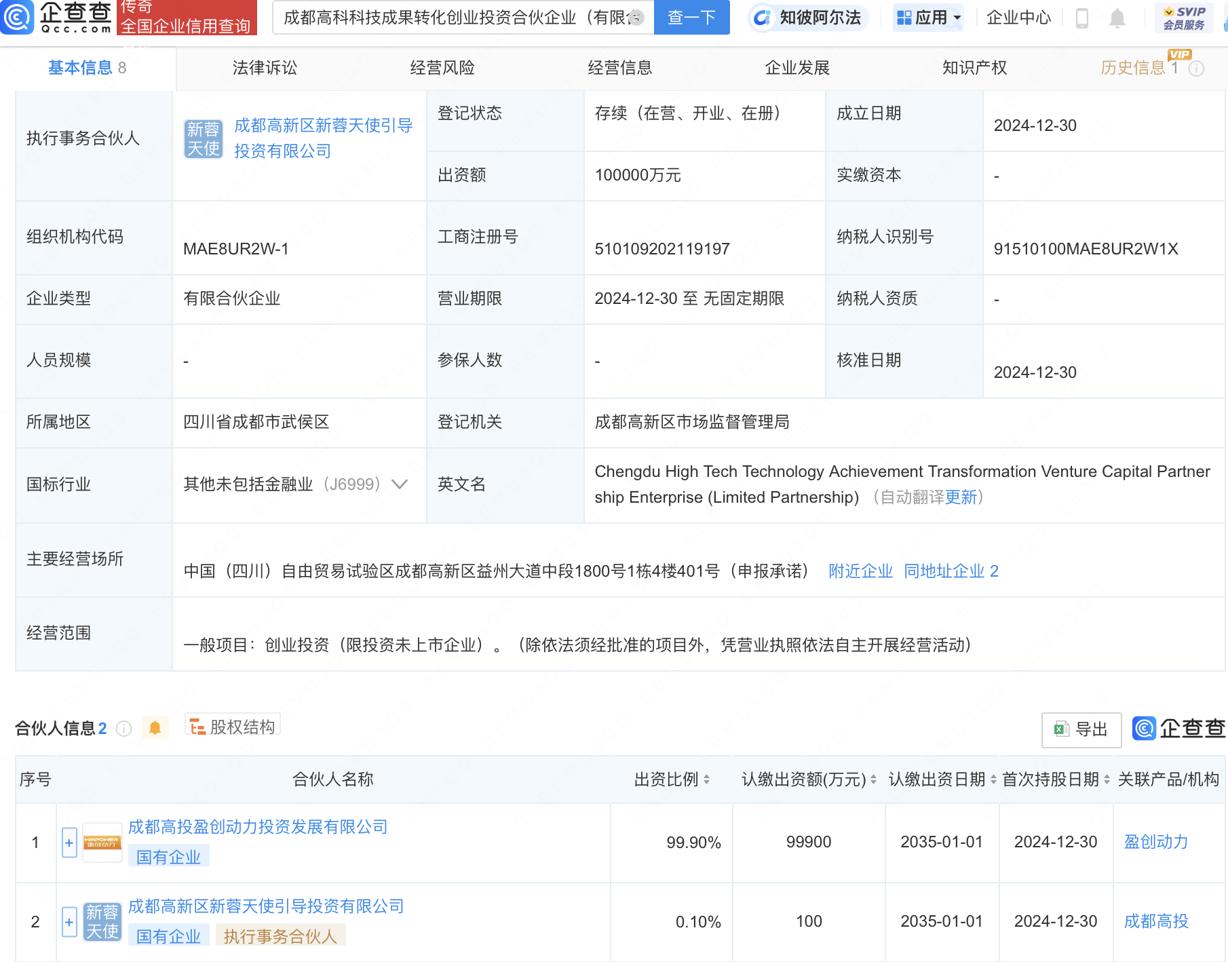The width and height of the screenshot is (1228, 962).
Task: Open the mobile phone app icon
Action: [x=1082, y=18]
